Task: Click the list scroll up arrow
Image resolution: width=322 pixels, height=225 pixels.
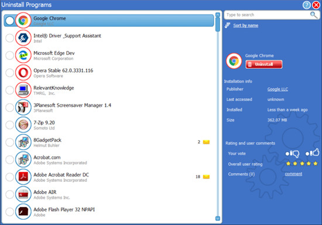Action: (x=218, y=15)
